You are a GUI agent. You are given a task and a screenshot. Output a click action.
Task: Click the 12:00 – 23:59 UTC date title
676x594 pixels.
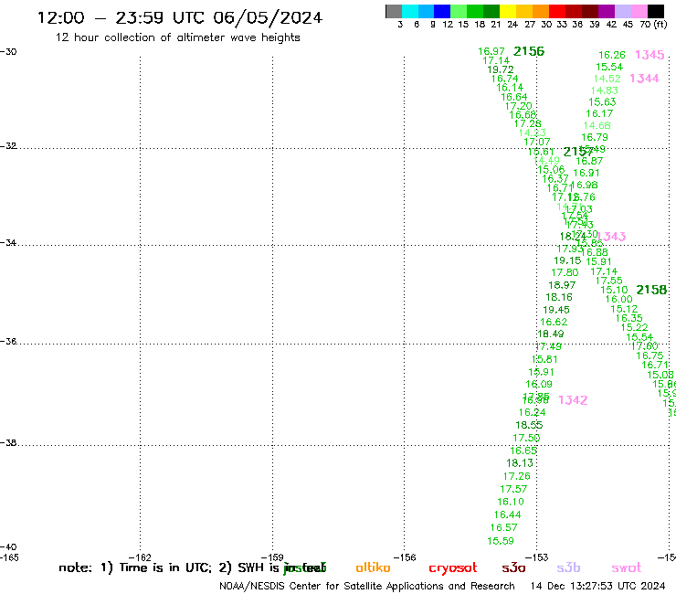click(180, 18)
